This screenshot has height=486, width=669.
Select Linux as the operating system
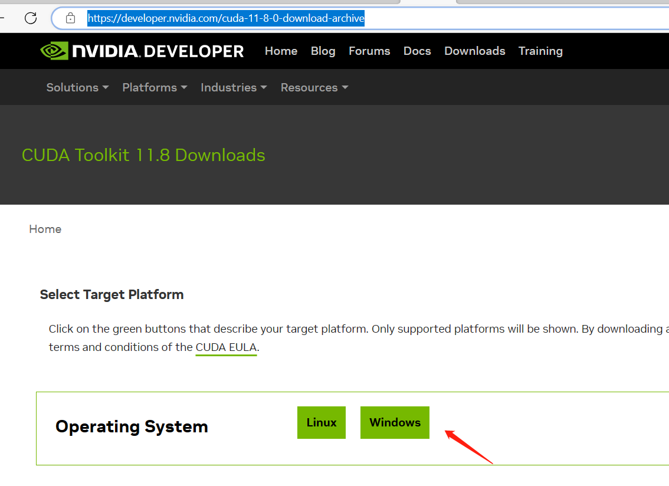coord(322,422)
